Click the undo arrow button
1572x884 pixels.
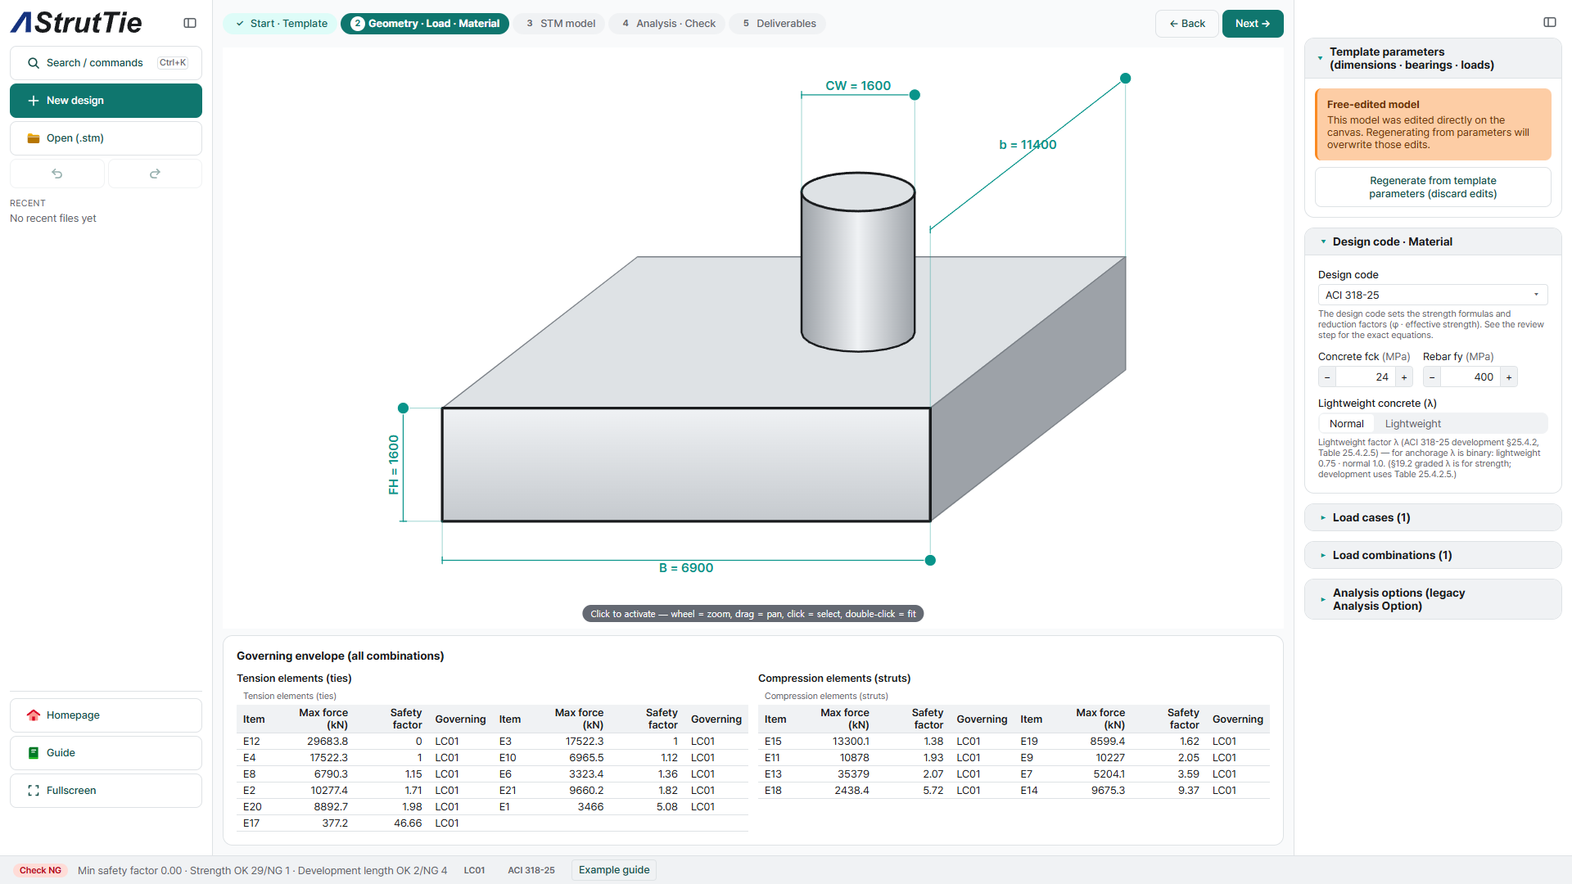[x=57, y=174]
